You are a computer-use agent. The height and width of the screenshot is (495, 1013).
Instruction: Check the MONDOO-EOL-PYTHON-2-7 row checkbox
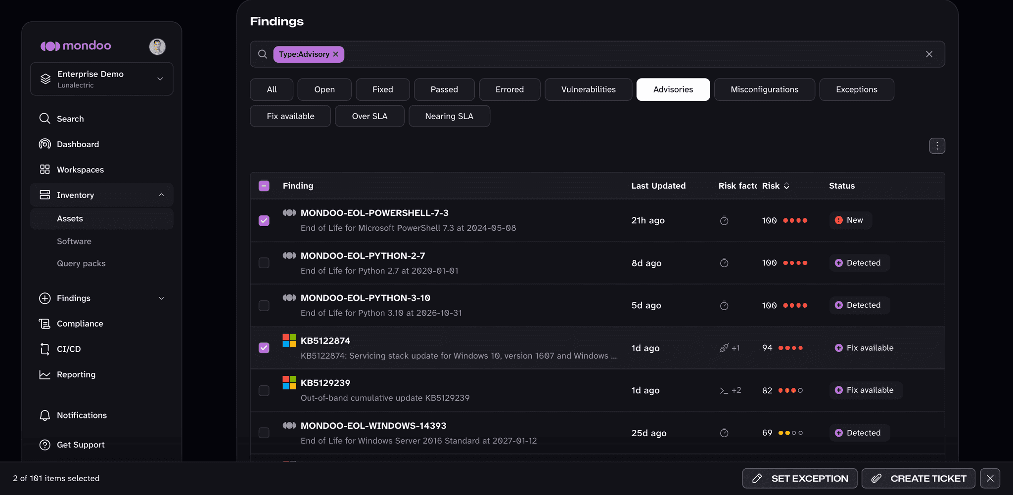264,263
